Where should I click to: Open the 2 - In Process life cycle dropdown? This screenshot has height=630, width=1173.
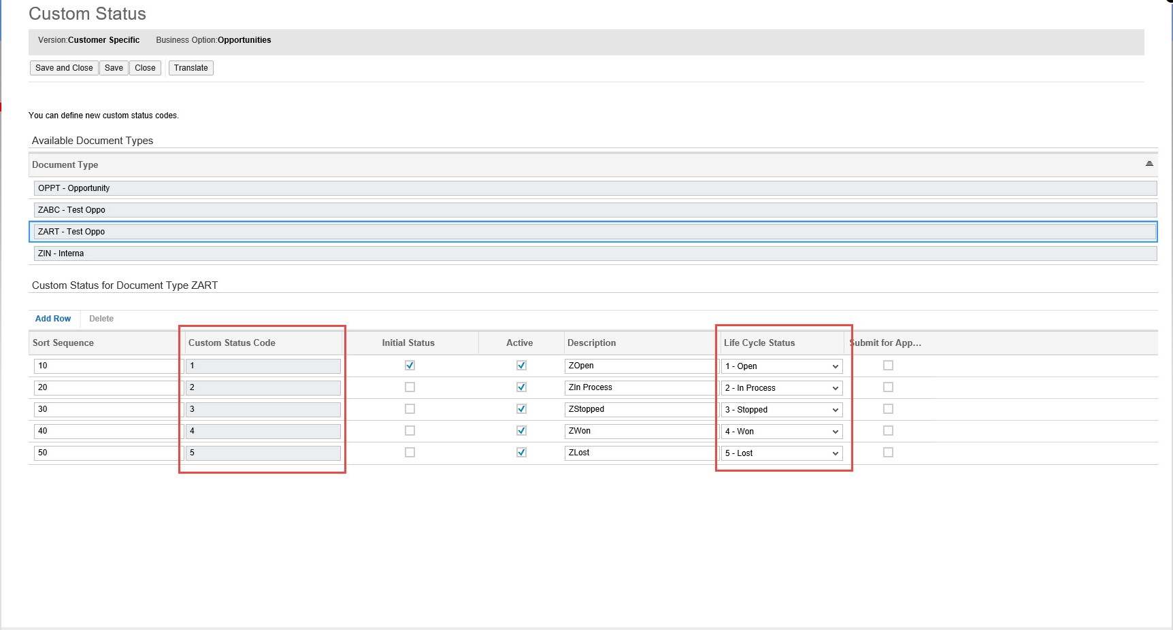[x=782, y=388]
